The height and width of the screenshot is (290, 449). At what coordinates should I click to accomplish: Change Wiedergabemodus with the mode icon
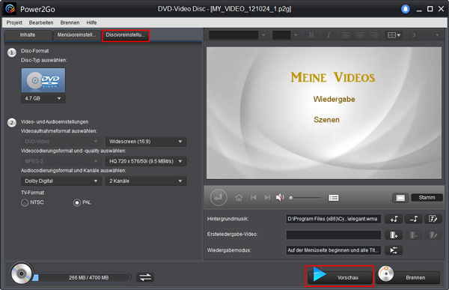click(x=394, y=250)
